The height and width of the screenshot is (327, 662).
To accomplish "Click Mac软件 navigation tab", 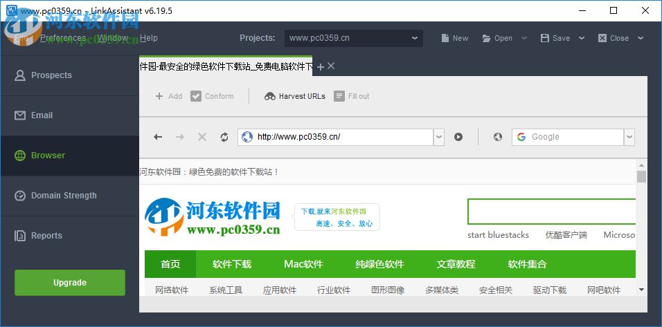I will (x=303, y=264).
